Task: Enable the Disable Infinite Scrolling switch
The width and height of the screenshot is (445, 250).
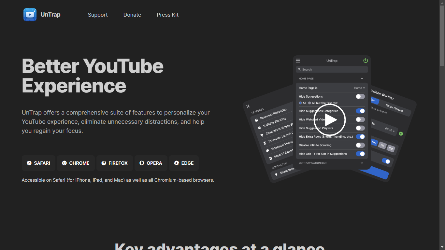Action: pyautogui.click(x=360, y=145)
